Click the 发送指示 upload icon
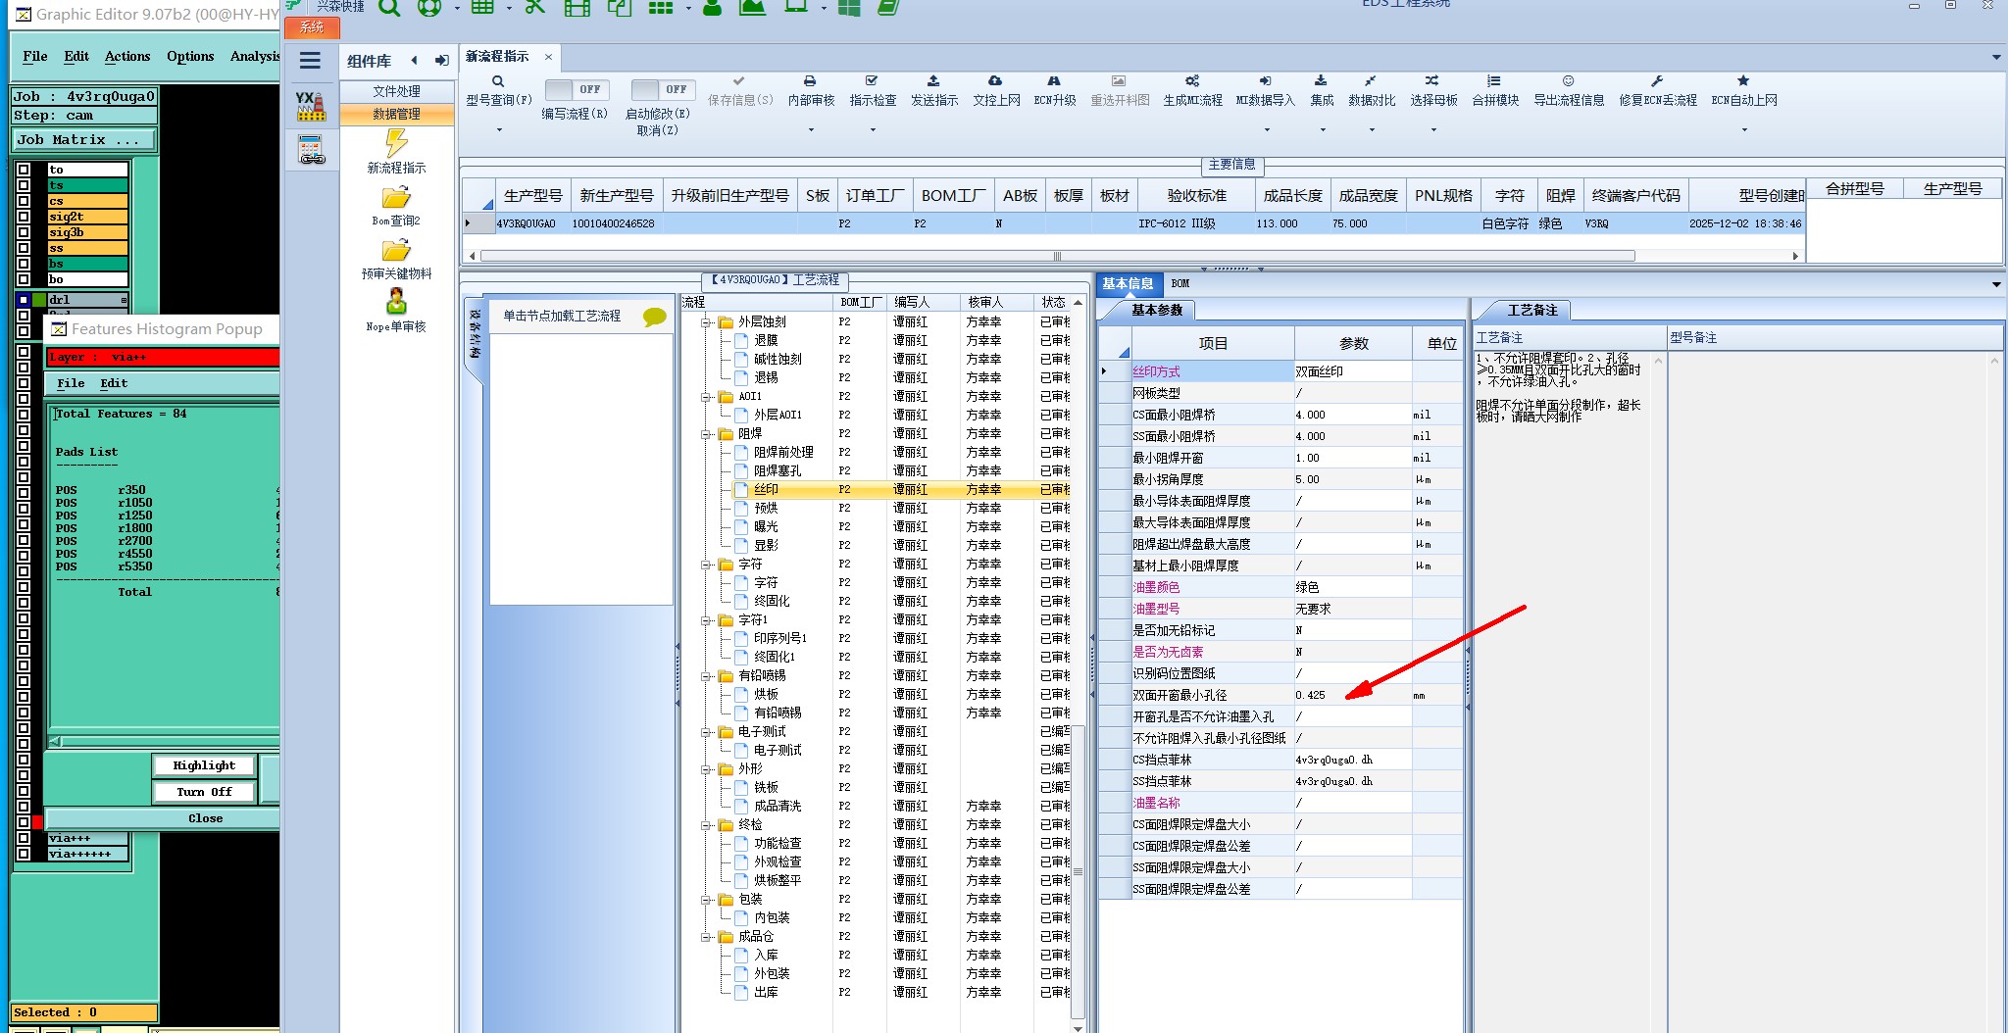Screen dimensions: 2008x1033 (x=933, y=81)
